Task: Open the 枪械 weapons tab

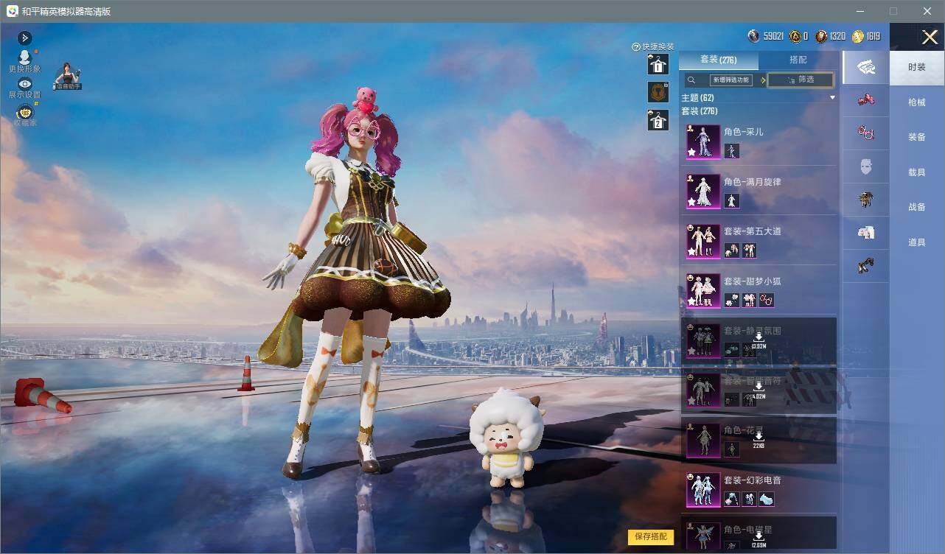Action: pos(917,102)
